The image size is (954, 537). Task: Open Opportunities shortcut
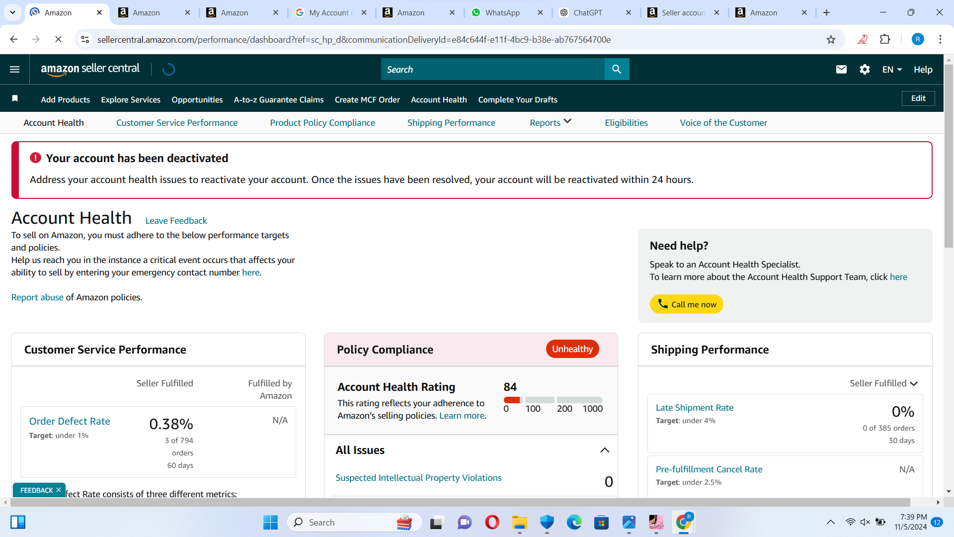[197, 99]
